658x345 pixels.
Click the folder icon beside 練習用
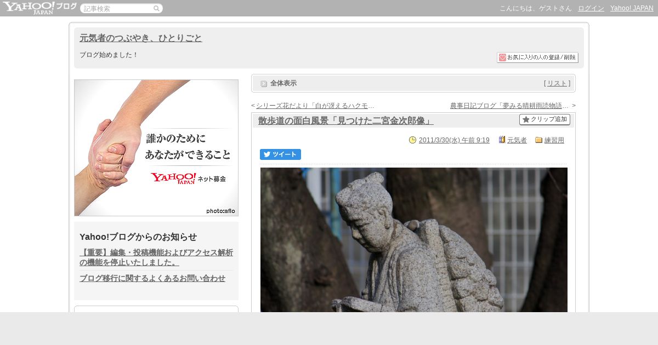(x=538, y=140)
